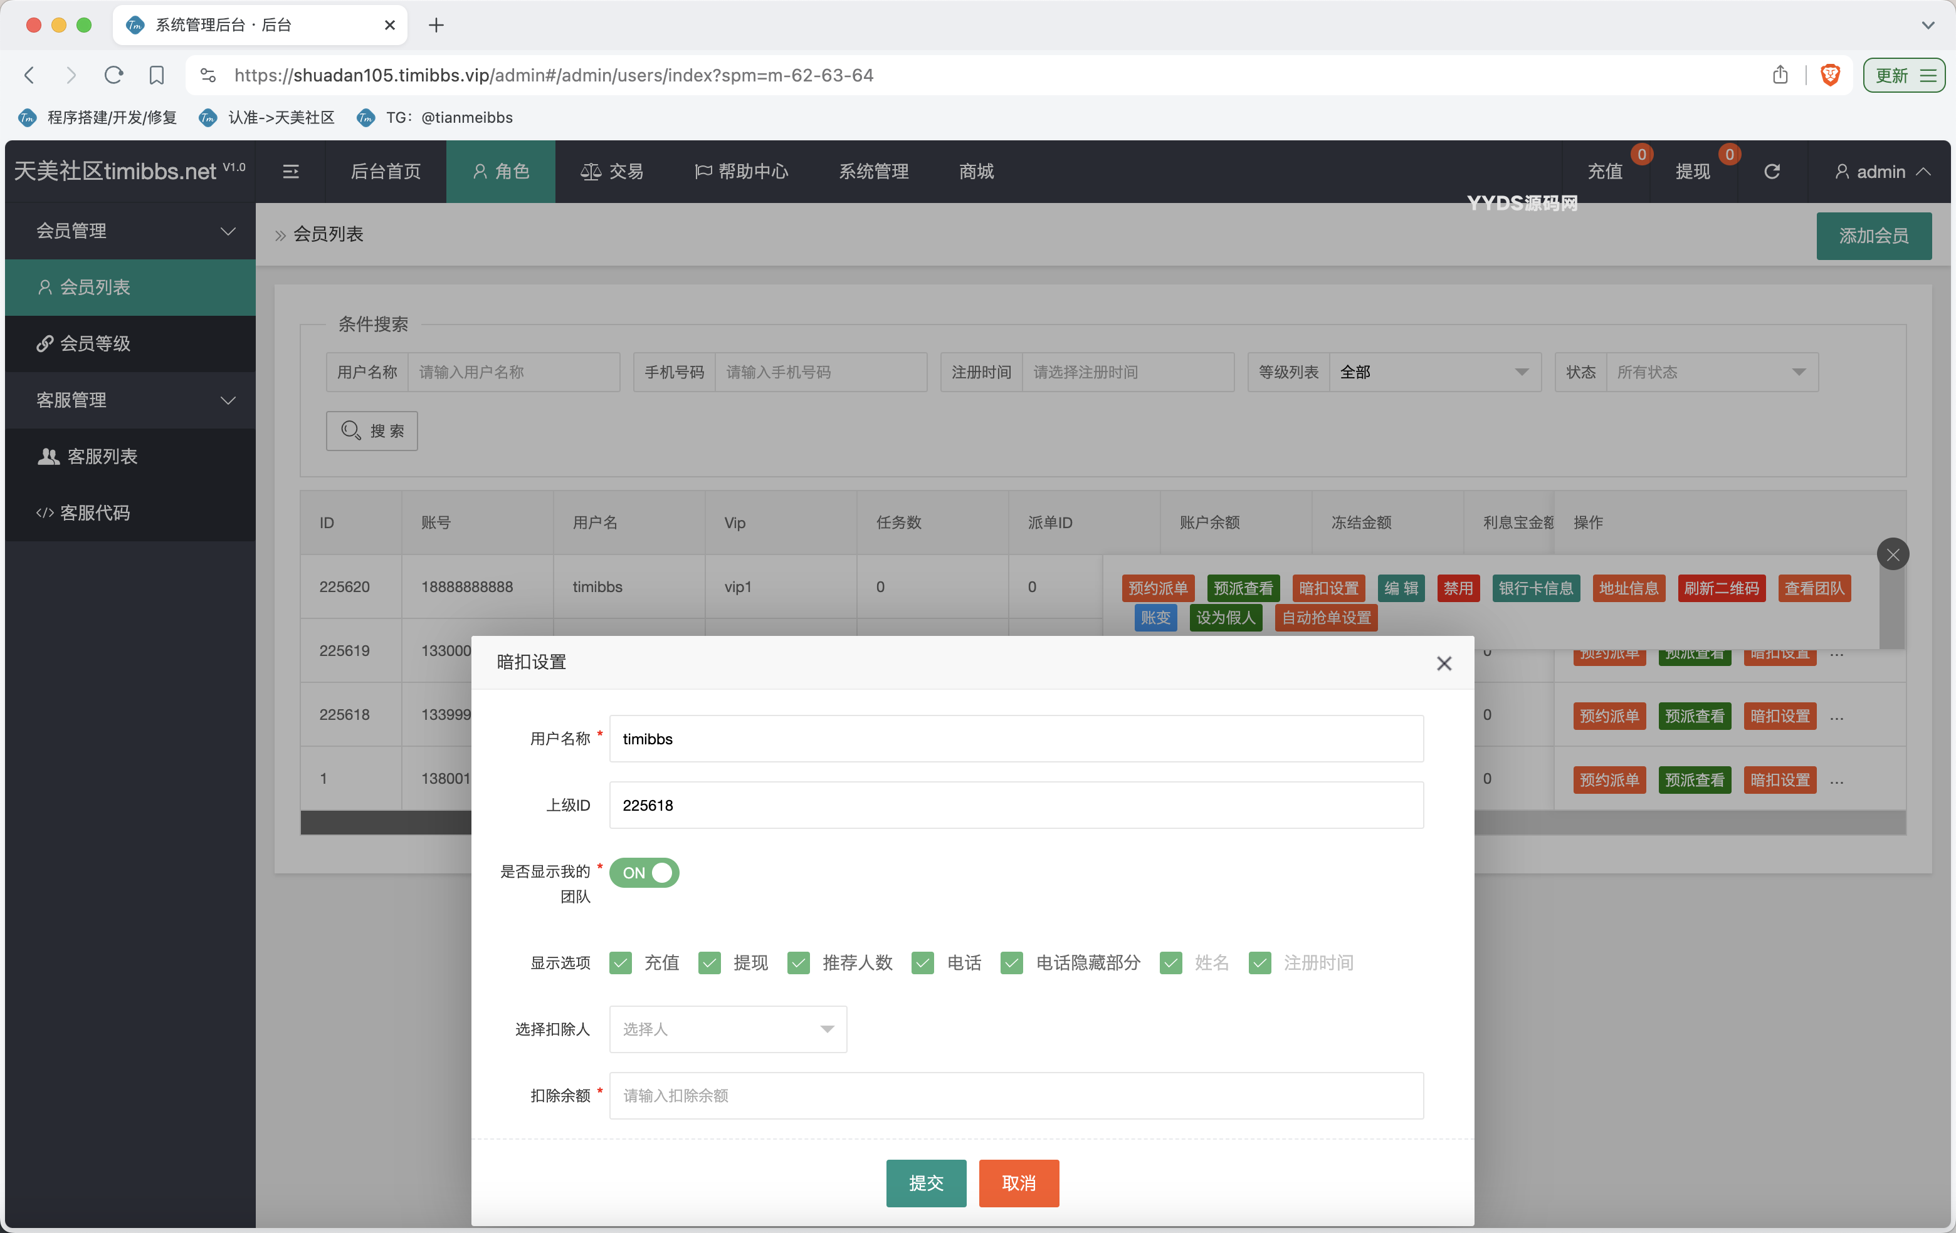Viewport: 1956px width, 1233px height.
Task: Close the 暗扣设置 dialog with X
Action: [1443, 663]
